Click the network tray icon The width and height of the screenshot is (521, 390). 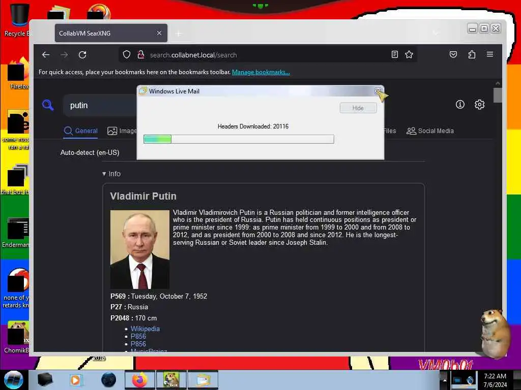[x=457, y=380]
